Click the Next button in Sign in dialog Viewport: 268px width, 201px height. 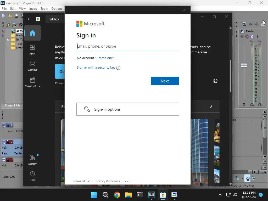click(x=165, y=81)
